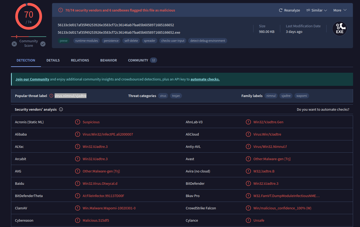Click the nimnul family label chip
The image size is (360, 227).
click(x=271, y=96)
